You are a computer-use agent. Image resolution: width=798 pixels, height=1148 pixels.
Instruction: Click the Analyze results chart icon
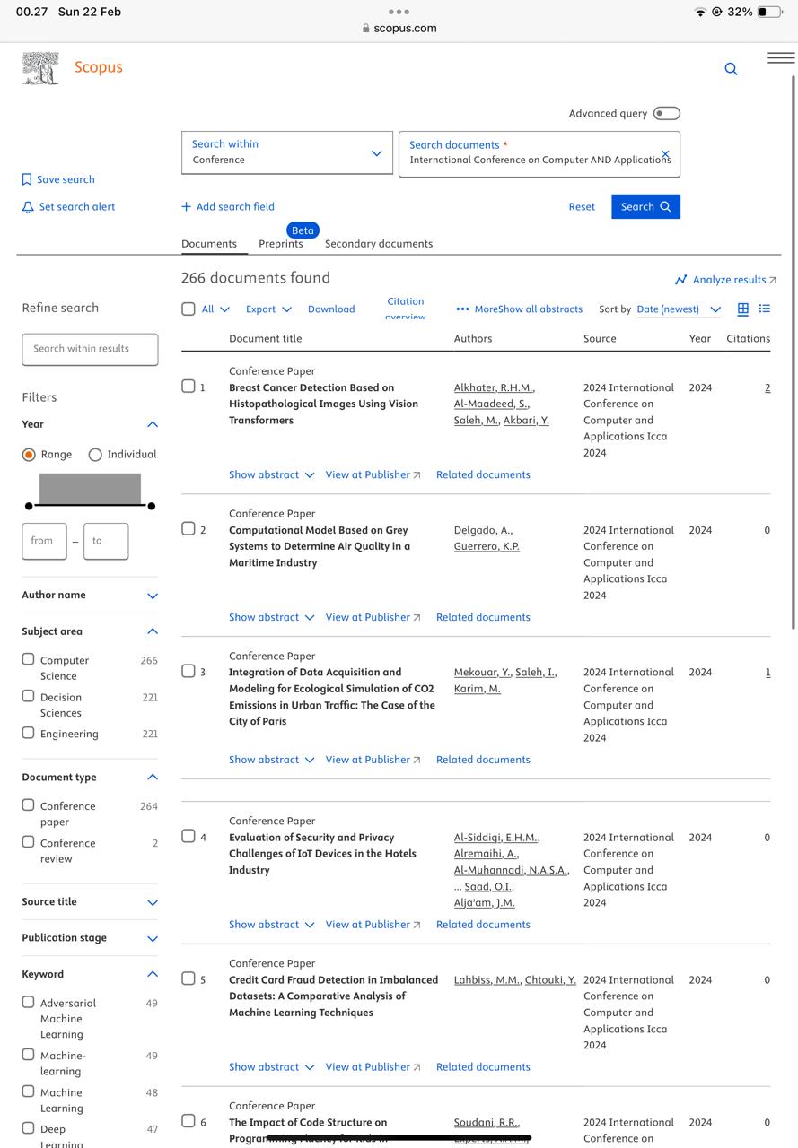[x=680, y=280]
